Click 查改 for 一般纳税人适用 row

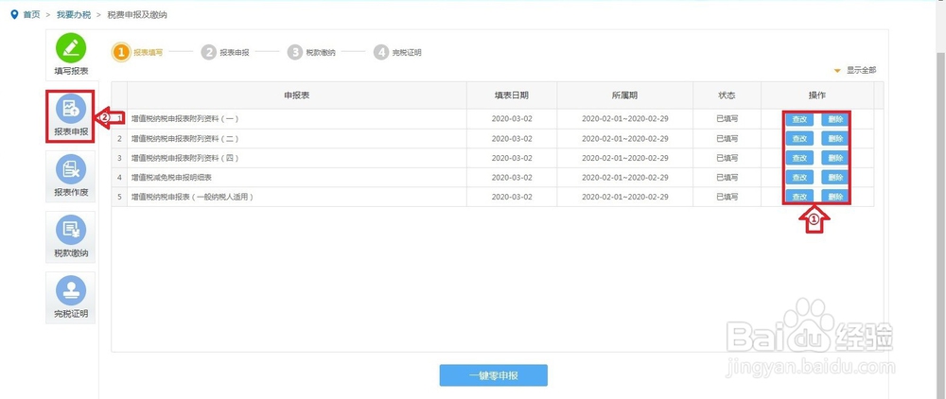pos(799,197)
